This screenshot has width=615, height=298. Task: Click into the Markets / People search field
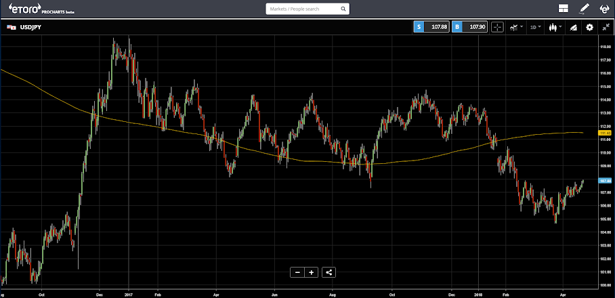tap(307, 9)
